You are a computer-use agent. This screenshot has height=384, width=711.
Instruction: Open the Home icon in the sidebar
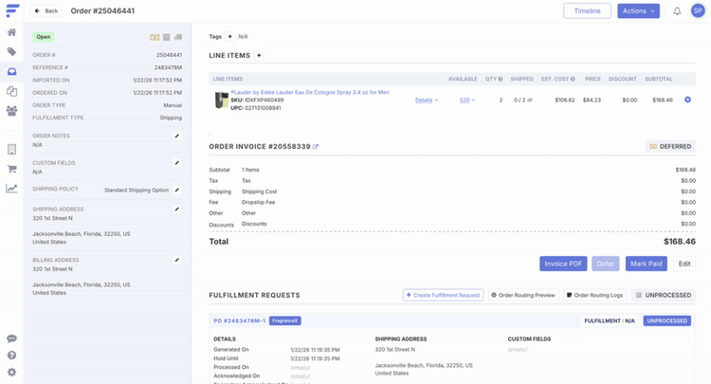click(11, 31)
